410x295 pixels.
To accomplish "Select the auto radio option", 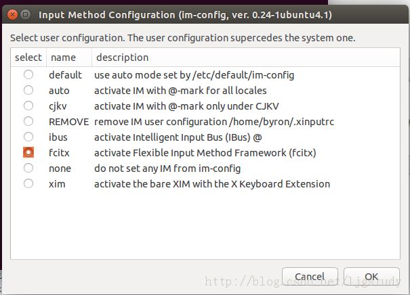I will coord(28,91).
